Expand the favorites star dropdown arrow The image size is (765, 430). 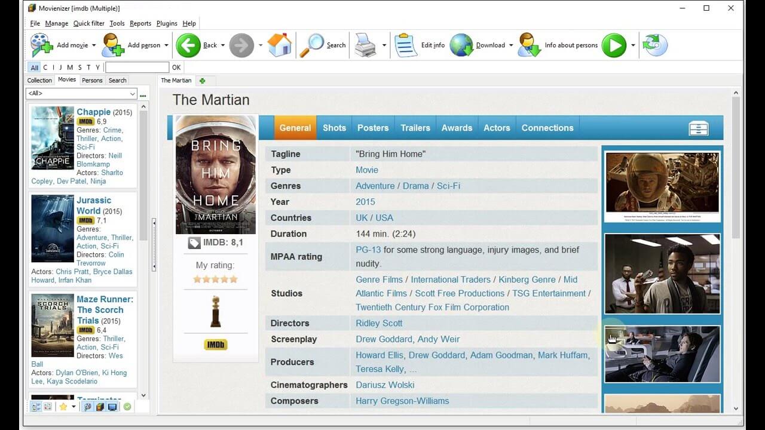[74, 407]
